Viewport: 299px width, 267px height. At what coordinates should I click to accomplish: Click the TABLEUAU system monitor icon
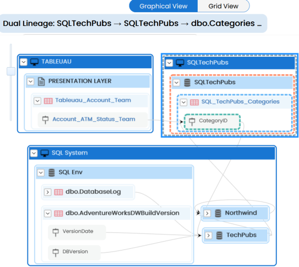coord(34,62)
